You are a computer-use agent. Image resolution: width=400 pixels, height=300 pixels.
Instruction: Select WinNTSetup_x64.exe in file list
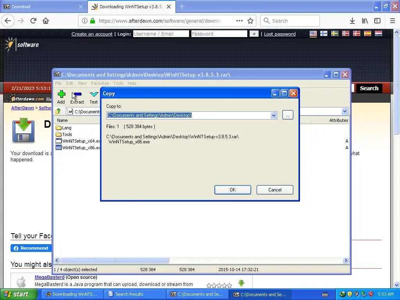coord(78,141)
